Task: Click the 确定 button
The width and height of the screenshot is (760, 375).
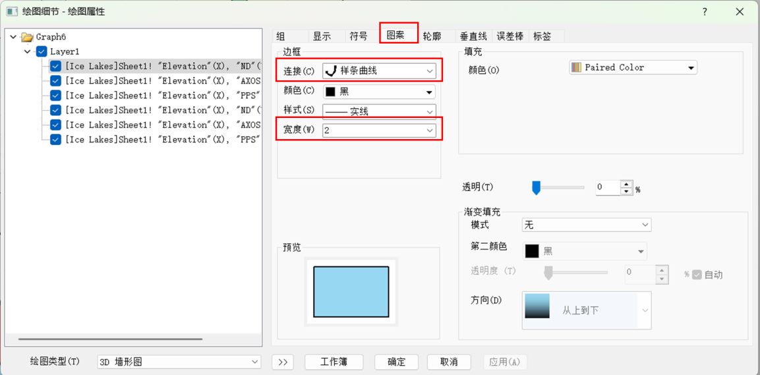Action: pyautogui.click(x=397, y=362)
